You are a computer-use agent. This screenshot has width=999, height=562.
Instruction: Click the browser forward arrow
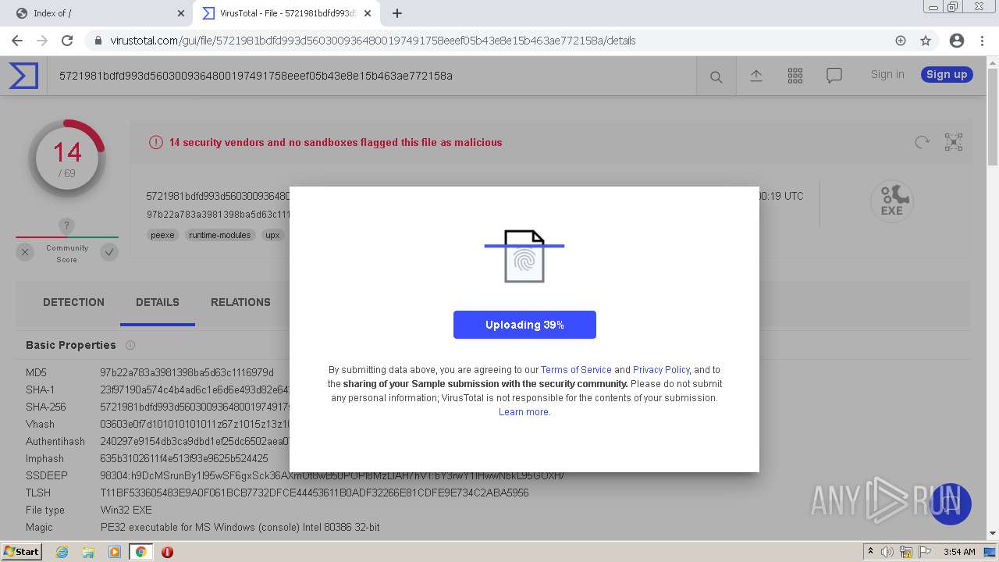coord(42,41)
